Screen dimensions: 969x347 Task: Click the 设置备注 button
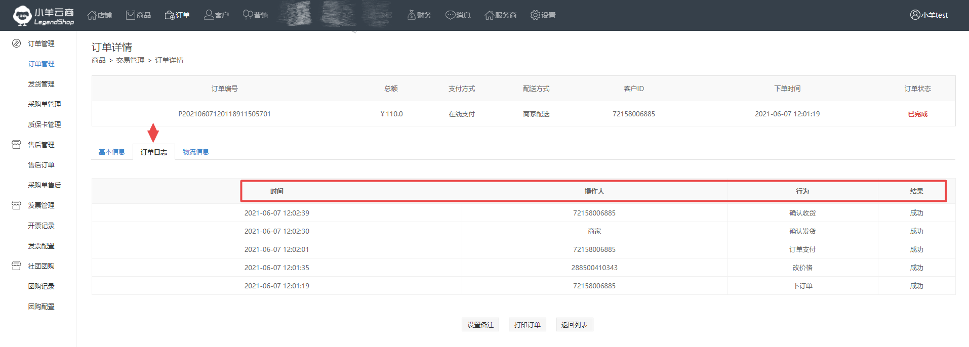[x=480, y=325]
